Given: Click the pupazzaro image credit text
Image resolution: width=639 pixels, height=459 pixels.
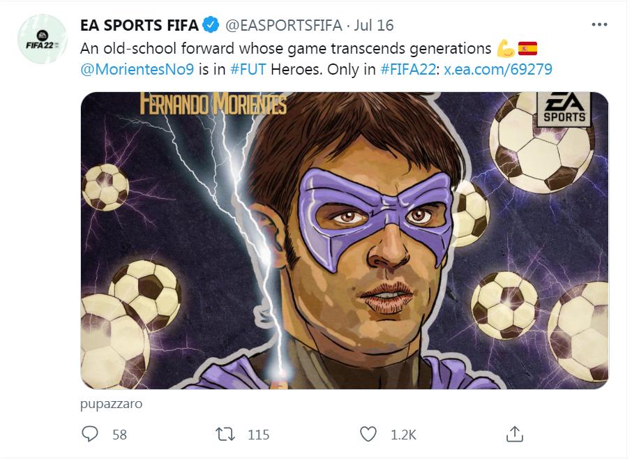Looking at the screenshot, I should tap(112, 404).
